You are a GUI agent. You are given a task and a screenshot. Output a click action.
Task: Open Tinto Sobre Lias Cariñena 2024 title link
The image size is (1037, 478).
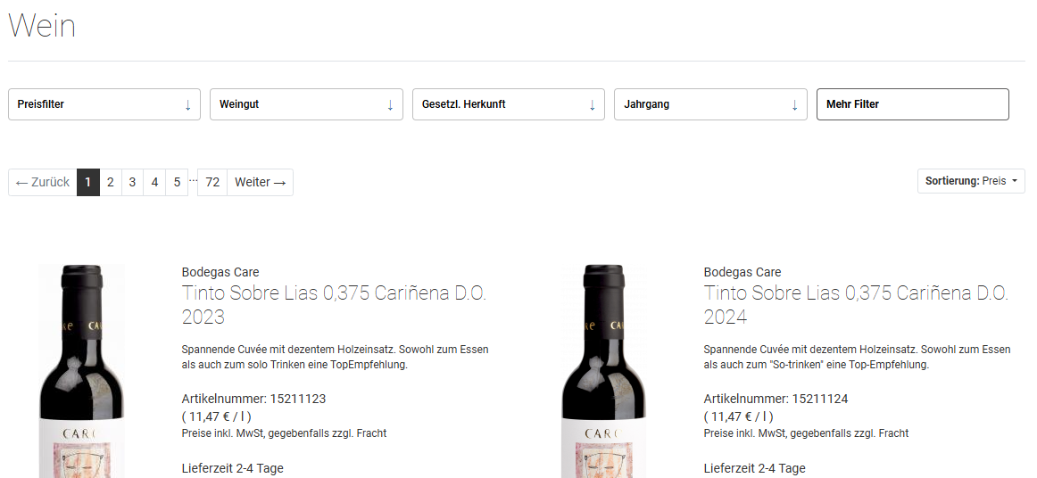[855, 305]
